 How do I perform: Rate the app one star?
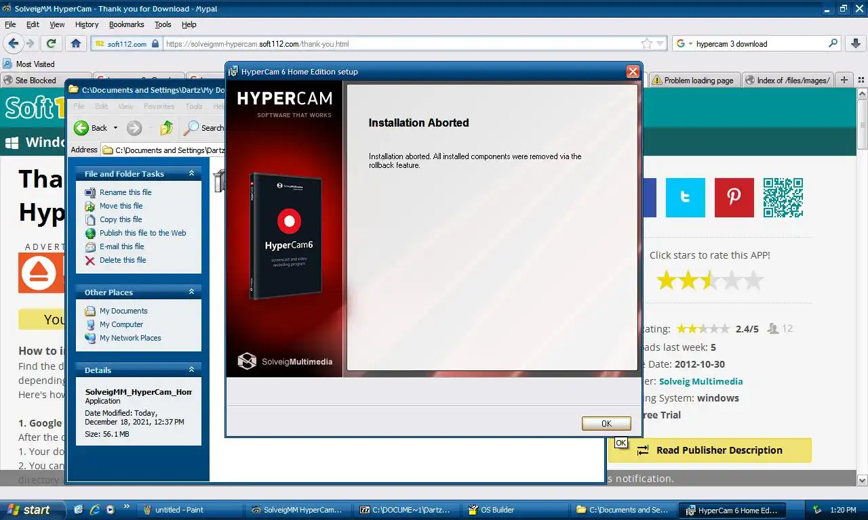click(x=667, y=280)
